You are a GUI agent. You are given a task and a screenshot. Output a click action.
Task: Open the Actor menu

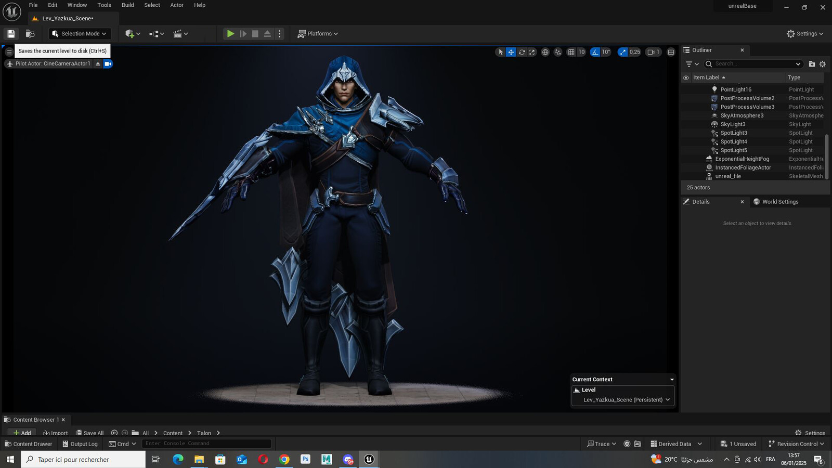click(177, 5)
